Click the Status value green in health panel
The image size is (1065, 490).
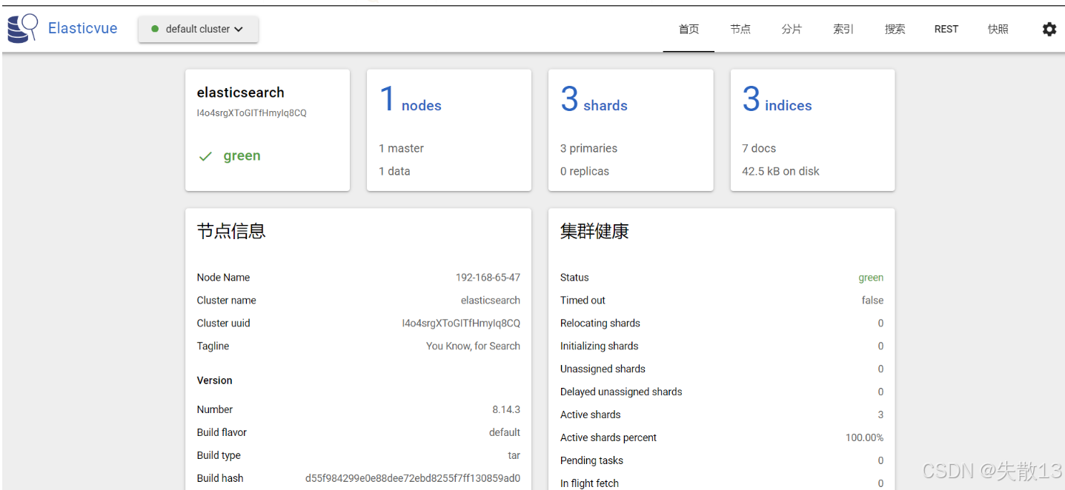pos(871,278)
